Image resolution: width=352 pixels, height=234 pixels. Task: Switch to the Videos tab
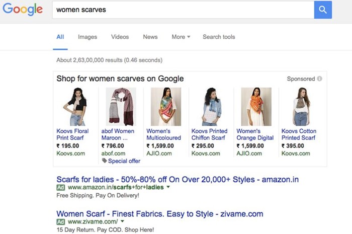coord(120,37)
